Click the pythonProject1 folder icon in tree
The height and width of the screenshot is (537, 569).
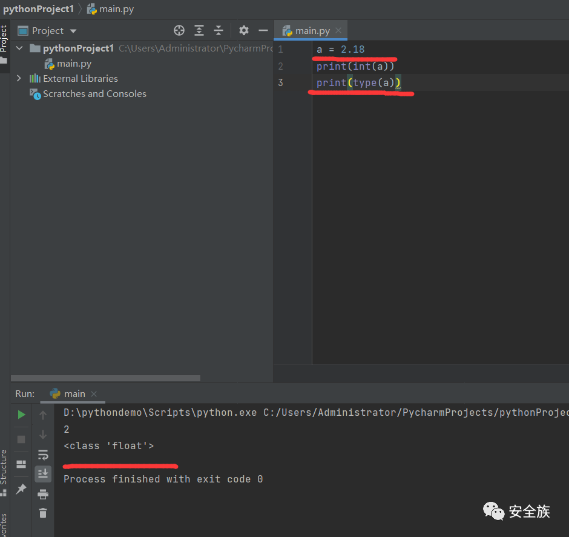tap(35, 48)
